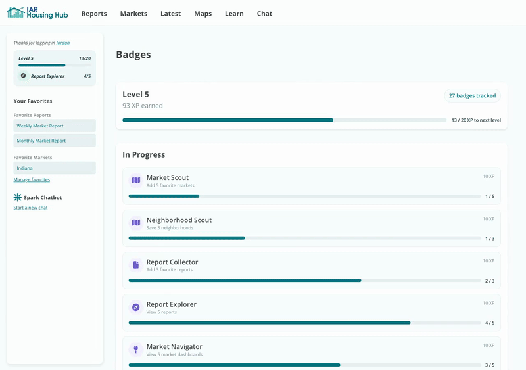The width and height of the screenshot is (526, 370).
Task: Click the Market Navigator badge title
Action: click(174, 346)
